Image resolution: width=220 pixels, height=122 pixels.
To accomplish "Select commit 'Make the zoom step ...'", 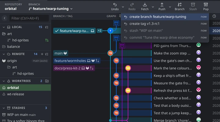I will 172,53.
